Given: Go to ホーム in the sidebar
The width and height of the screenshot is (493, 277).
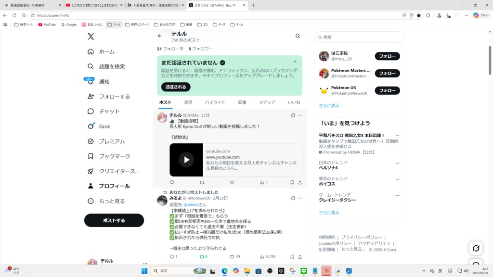Looking at the screenshot, I should point(101,51).
